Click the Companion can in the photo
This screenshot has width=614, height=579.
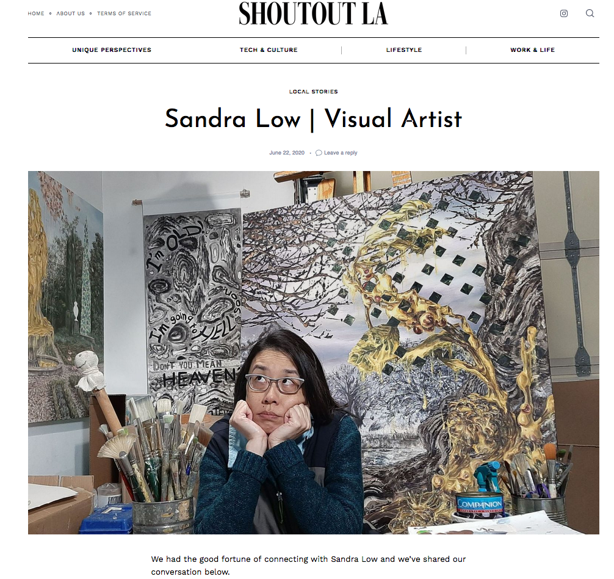479,504
